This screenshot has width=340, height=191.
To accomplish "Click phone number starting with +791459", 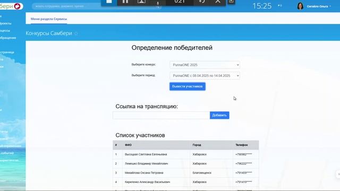I will tap(244, 173).
